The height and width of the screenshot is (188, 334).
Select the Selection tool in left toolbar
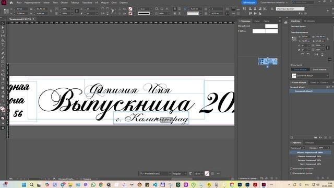[x=3, y=23]
